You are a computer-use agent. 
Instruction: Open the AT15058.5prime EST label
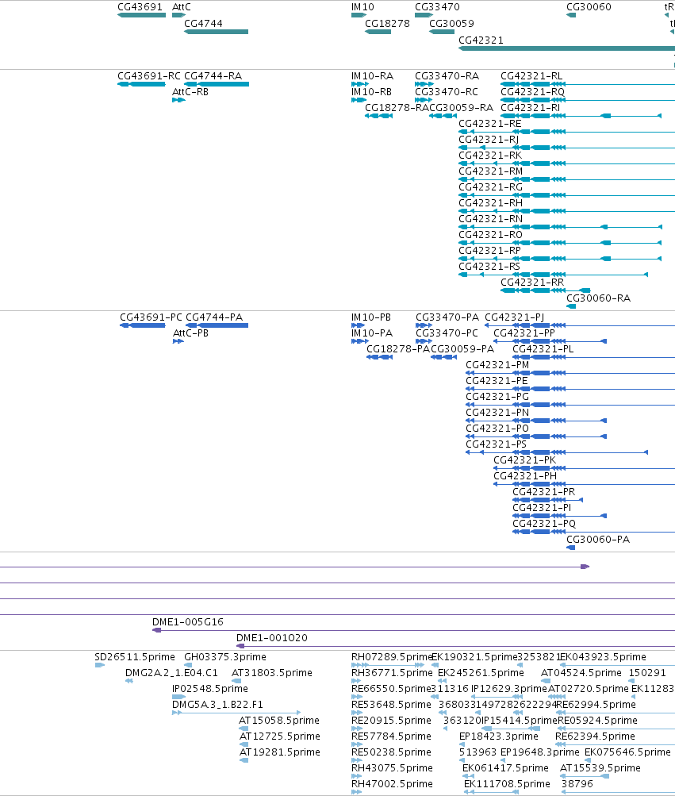pos(279,721)
